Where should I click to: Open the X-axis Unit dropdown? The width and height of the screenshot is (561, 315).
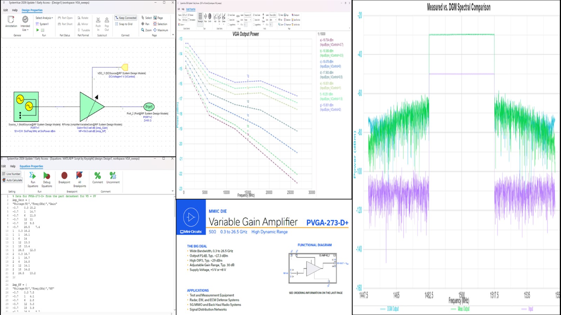(x=248, y=20)
